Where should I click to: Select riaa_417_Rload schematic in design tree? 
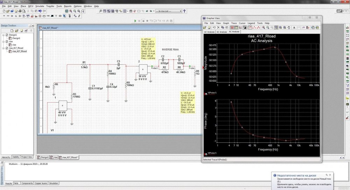[19, 51]
